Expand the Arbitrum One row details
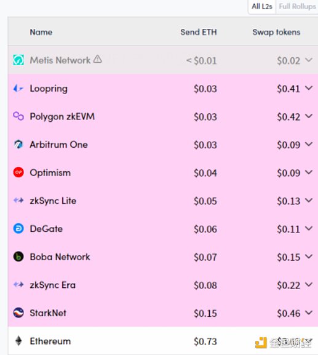Screen dimensions: 318x355 click(x=309, y=144)
